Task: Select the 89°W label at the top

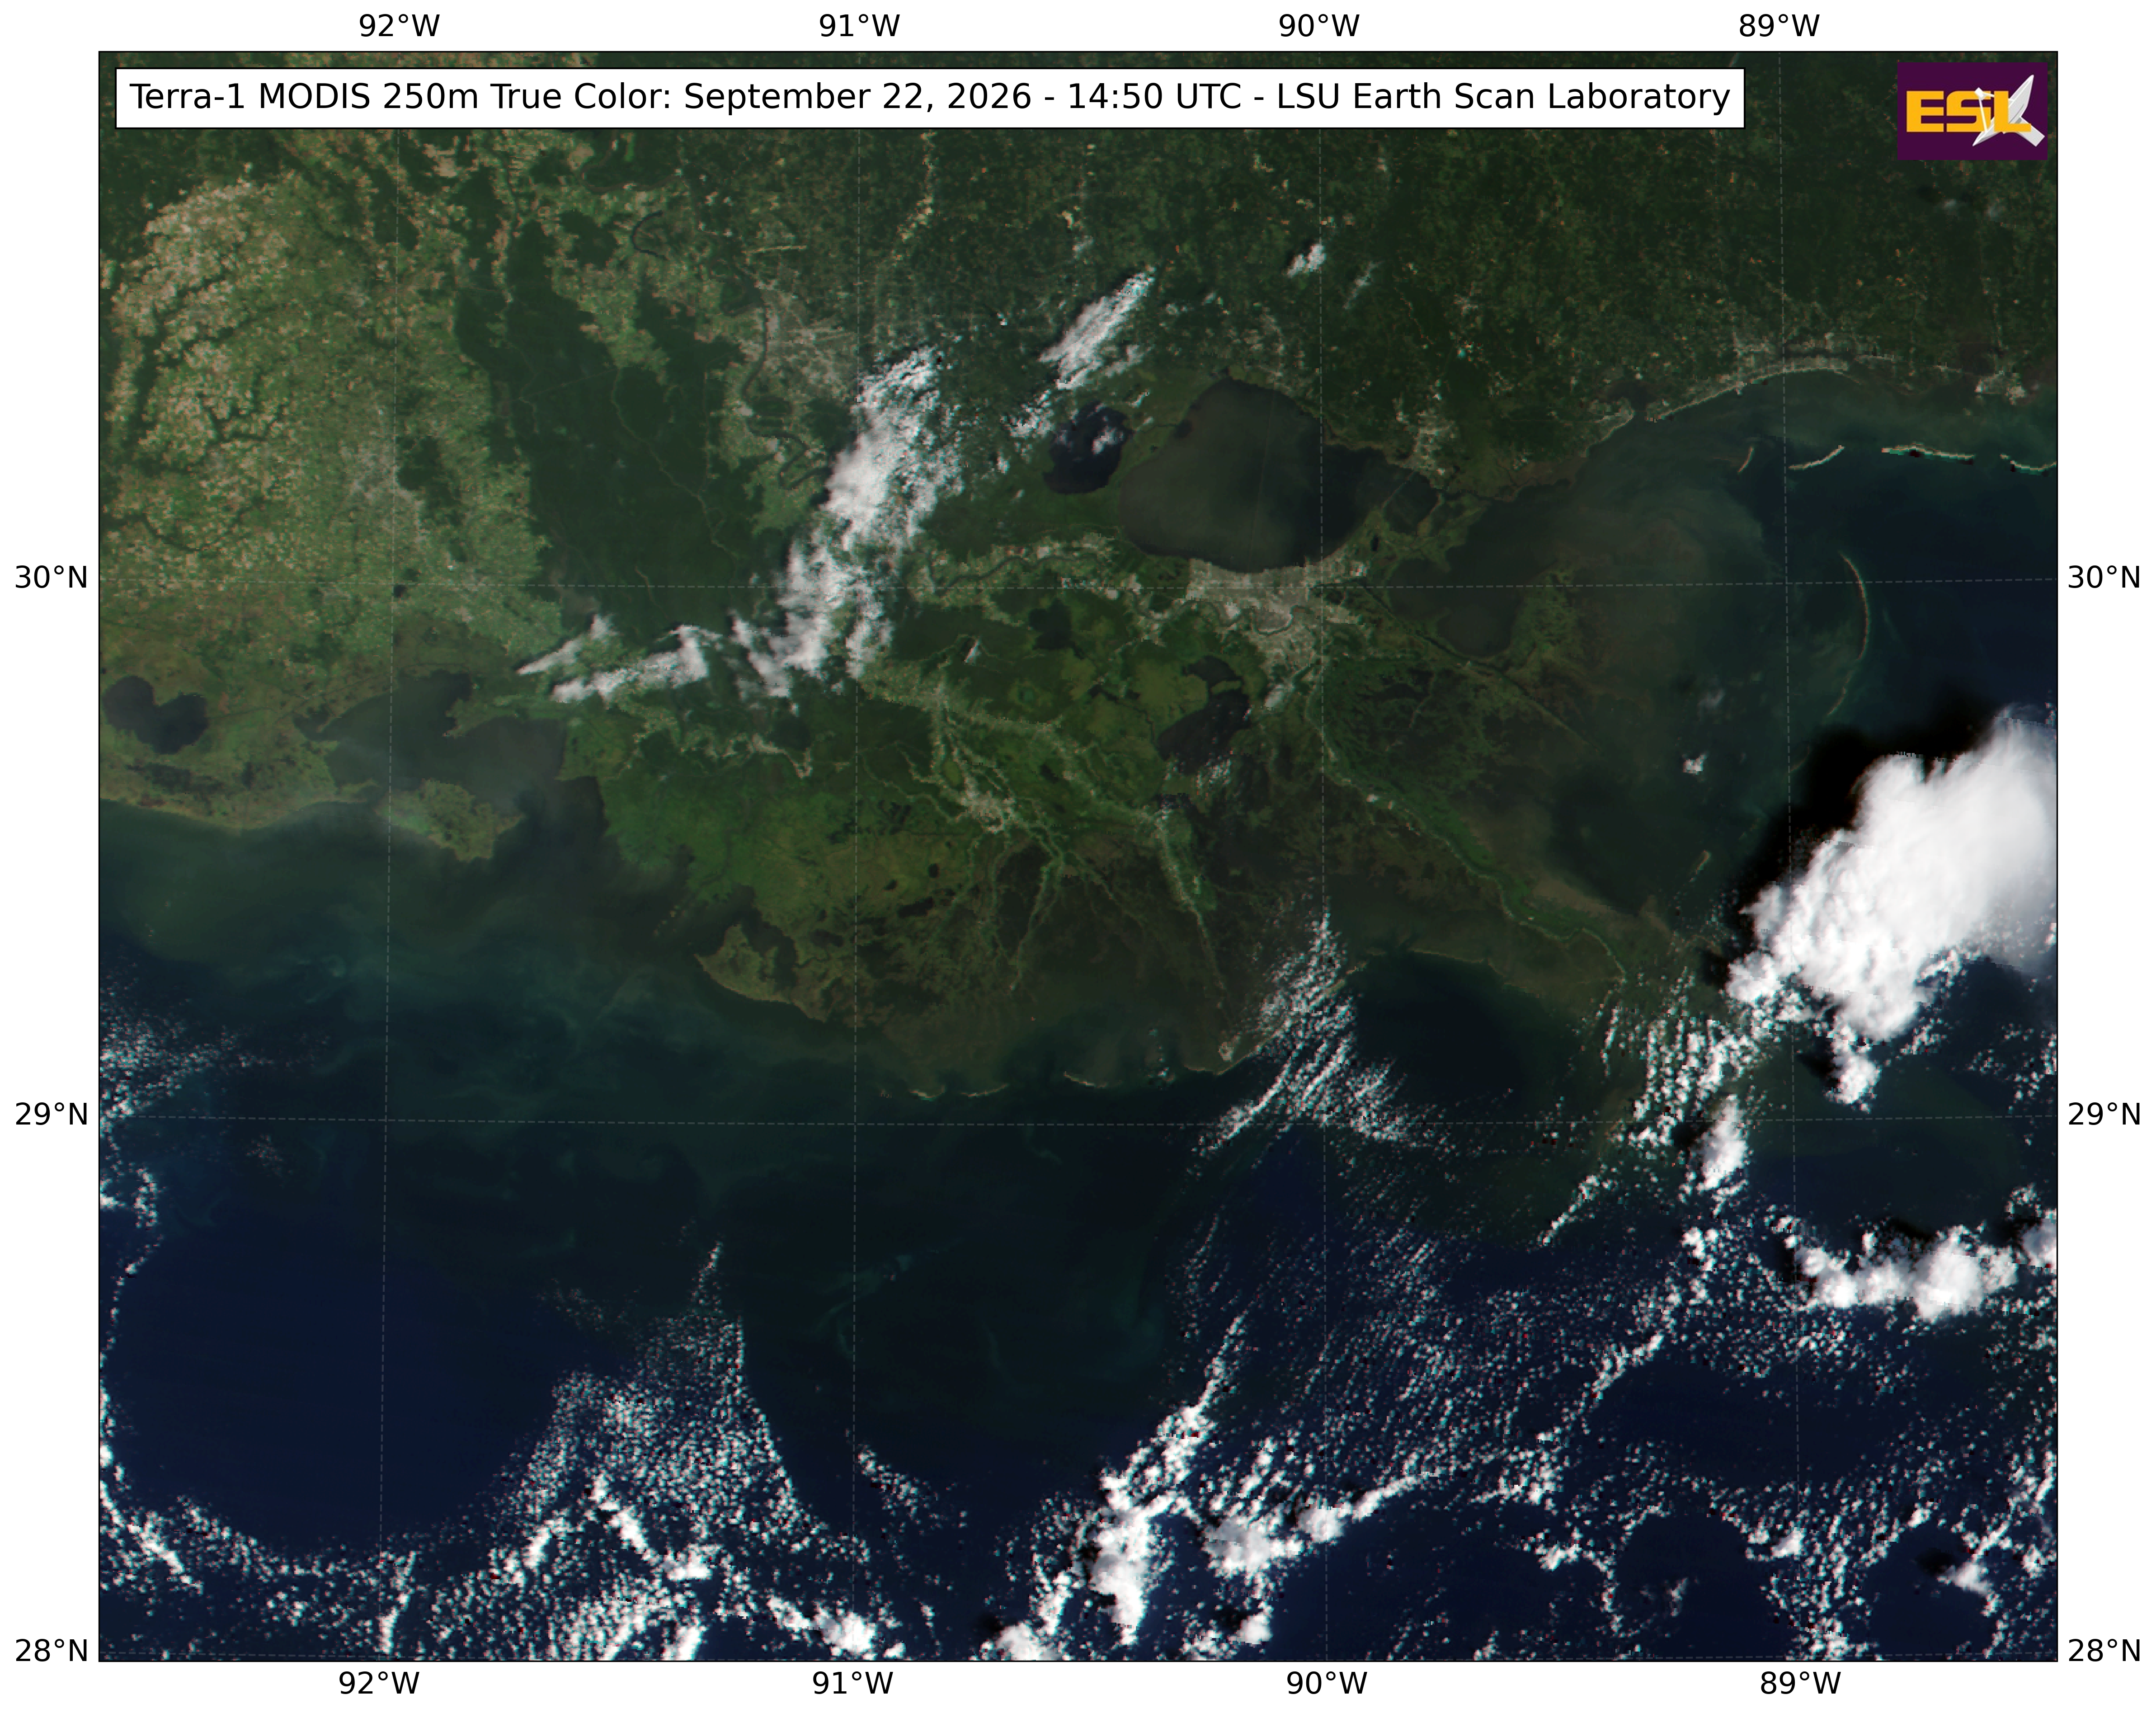Action: [1779, 27]
